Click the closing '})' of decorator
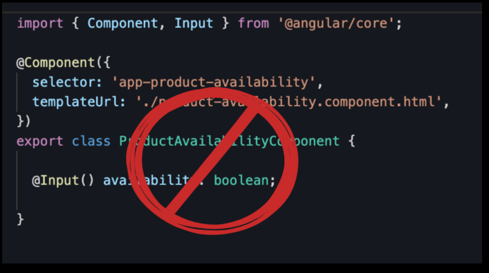 point(24,122)
